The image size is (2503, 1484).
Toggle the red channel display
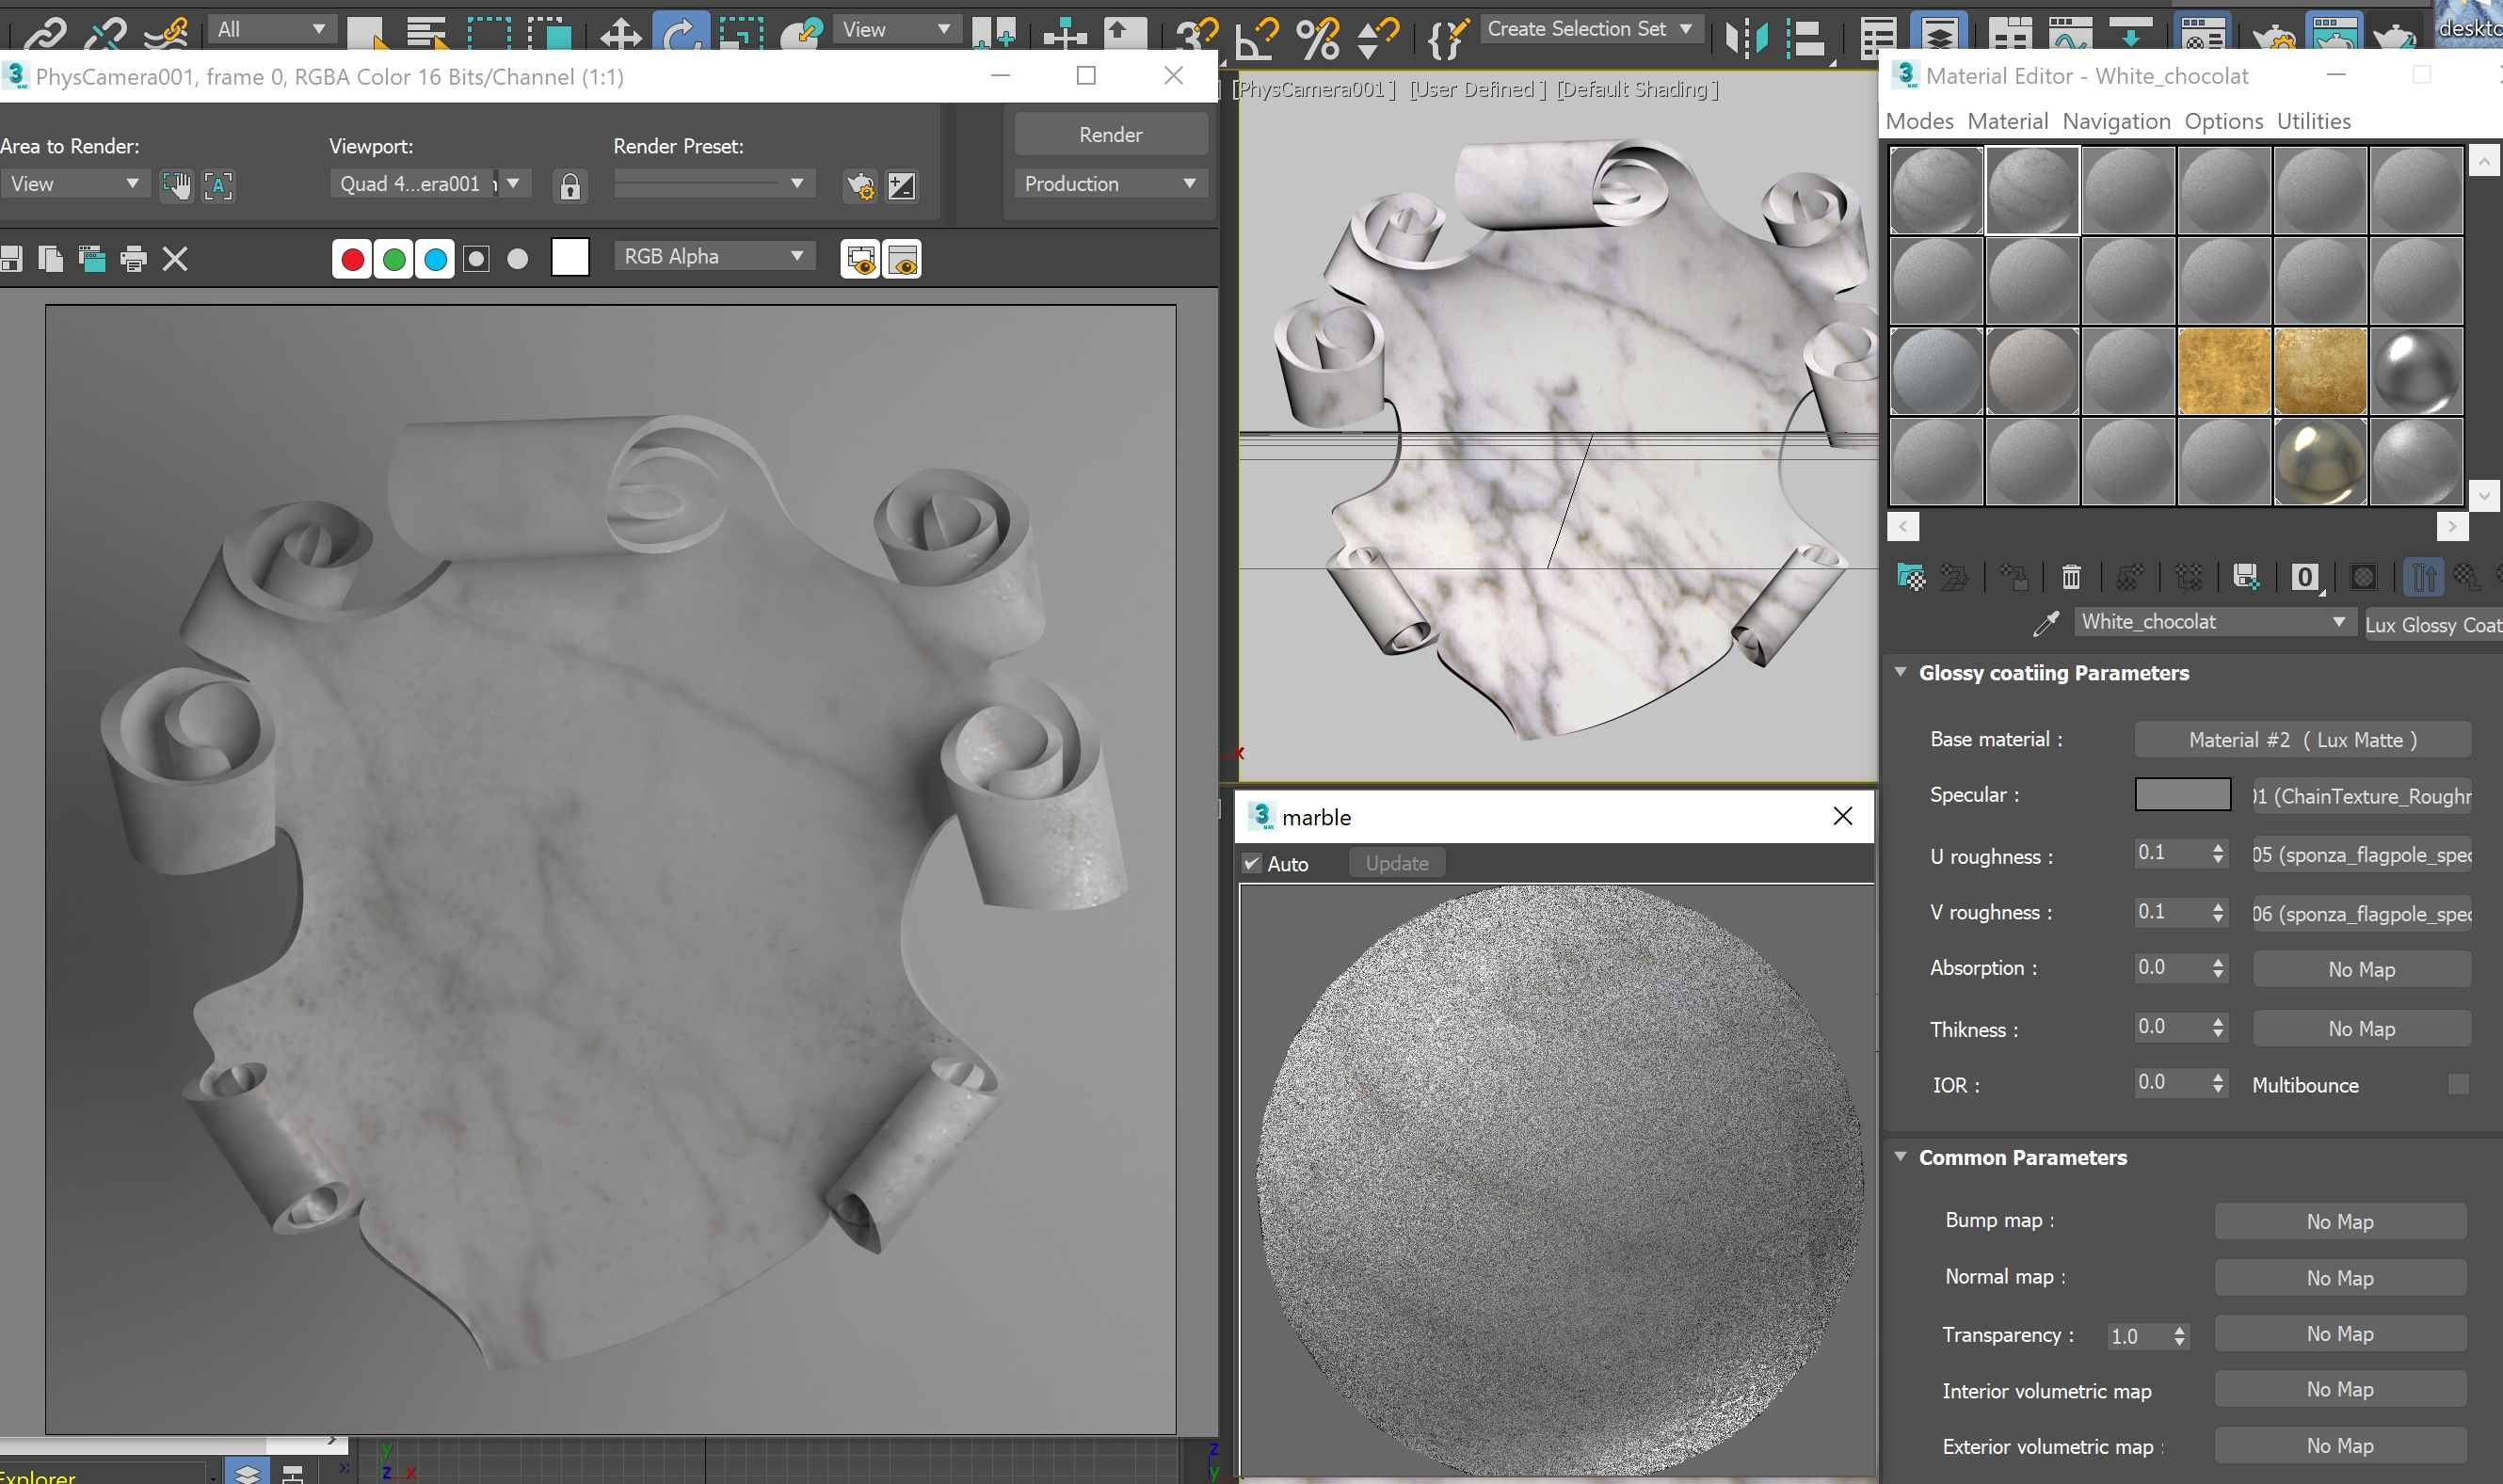[x=352, y=260]
